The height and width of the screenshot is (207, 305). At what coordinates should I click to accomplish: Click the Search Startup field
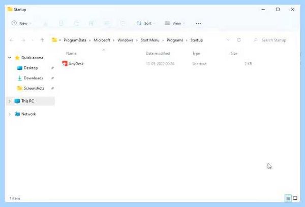click(271, 40)
